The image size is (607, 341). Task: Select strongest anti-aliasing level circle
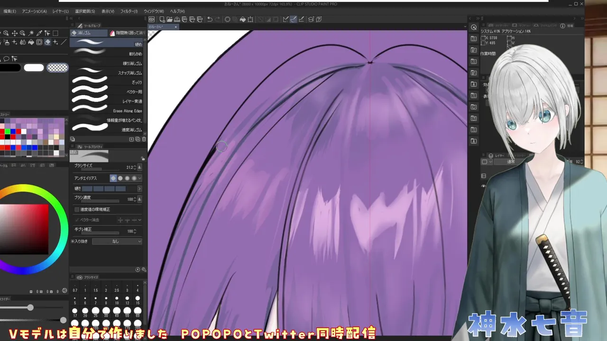coord(134,179)
